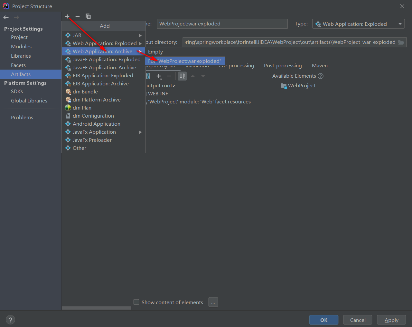Select JavaEE Application: Exploded entry
This screenshot has height=327, width=412.
(103, 60)
